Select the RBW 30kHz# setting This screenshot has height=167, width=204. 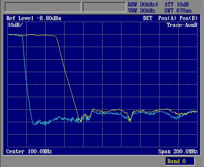point(143,5)
